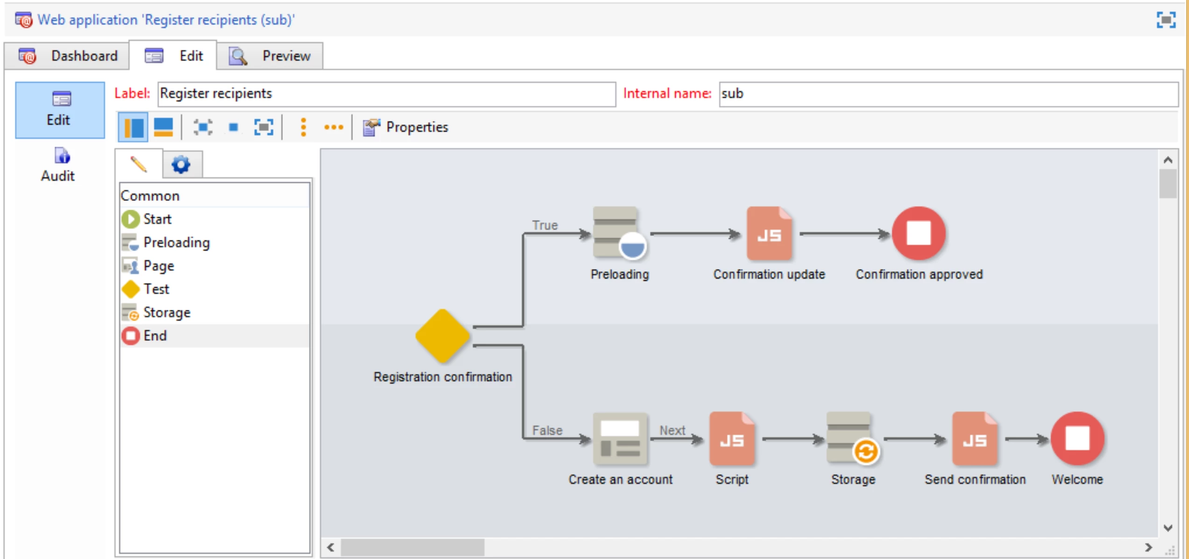Toggle vertical split layout view

coord(133,127)
